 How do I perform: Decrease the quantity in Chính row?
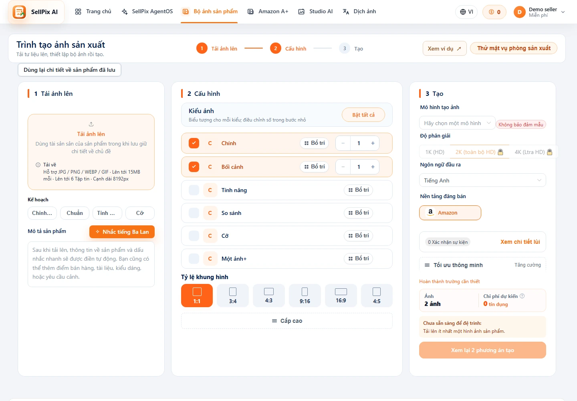pos(343,143)
